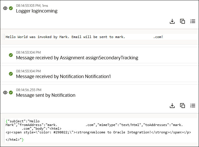199x147 pixels.
Task: Click timestamp 08:14:56.255 PM
Action: (x=29, y=90)
